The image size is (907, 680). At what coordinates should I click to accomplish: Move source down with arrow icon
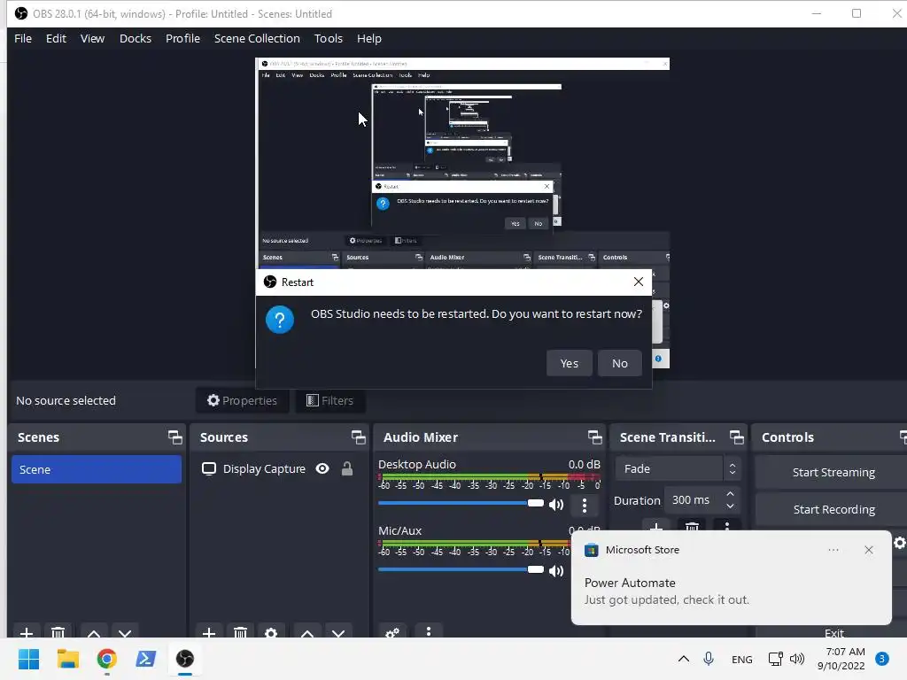[x=338, y=632]
